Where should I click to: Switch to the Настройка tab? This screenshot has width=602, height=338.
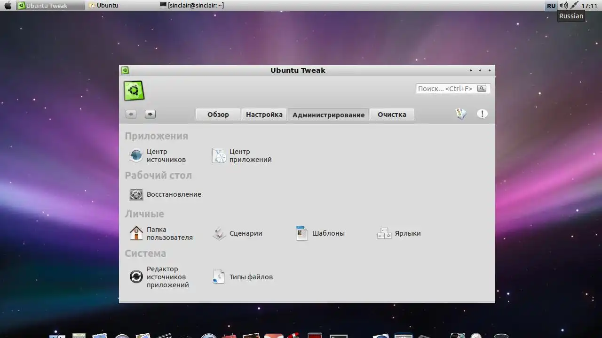point(264,115)
